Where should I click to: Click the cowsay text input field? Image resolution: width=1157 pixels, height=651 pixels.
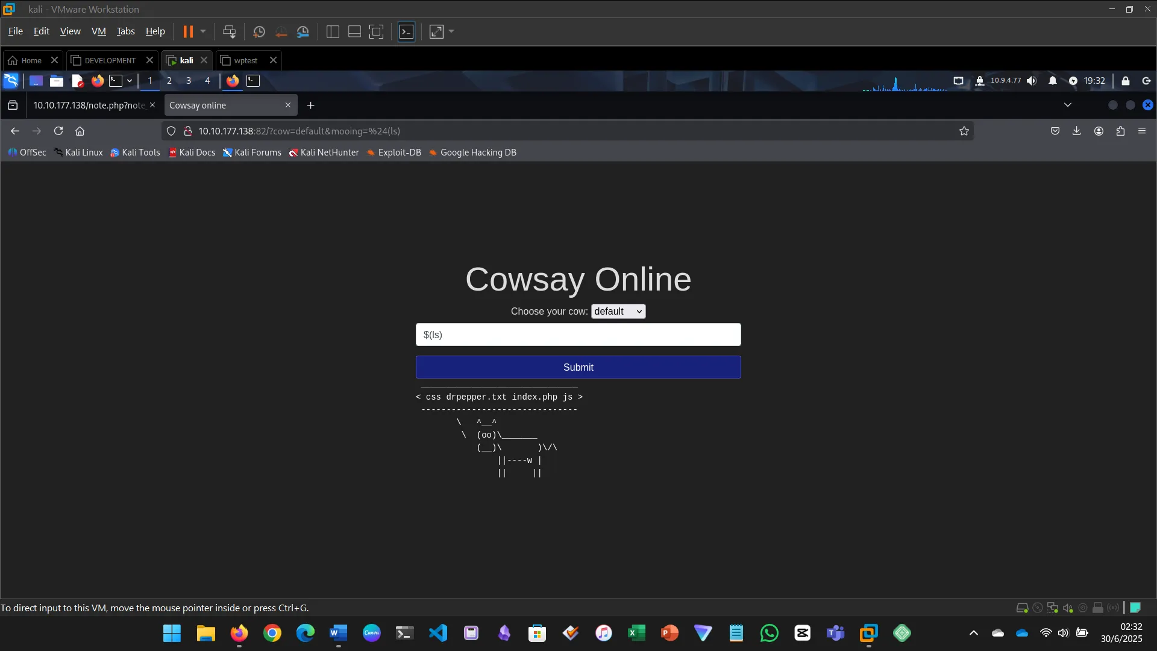578,335
